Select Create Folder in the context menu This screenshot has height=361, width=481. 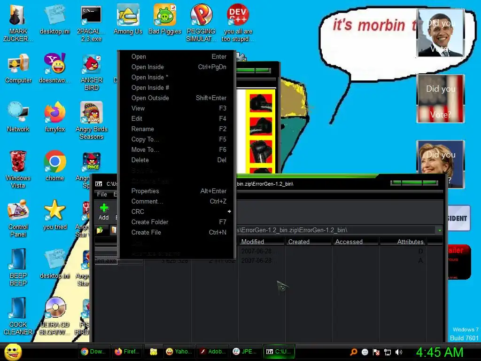click(179, 222)
